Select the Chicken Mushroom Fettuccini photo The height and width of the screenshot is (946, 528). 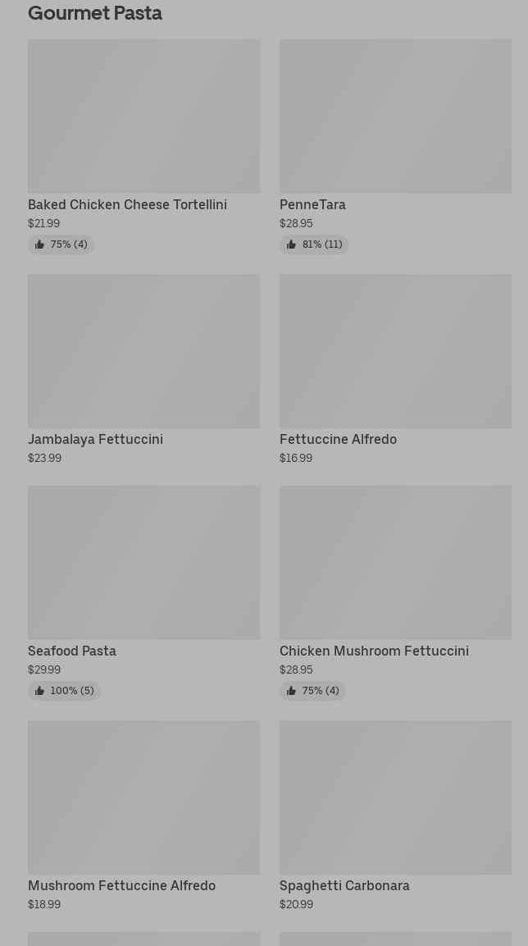point(395,562)
